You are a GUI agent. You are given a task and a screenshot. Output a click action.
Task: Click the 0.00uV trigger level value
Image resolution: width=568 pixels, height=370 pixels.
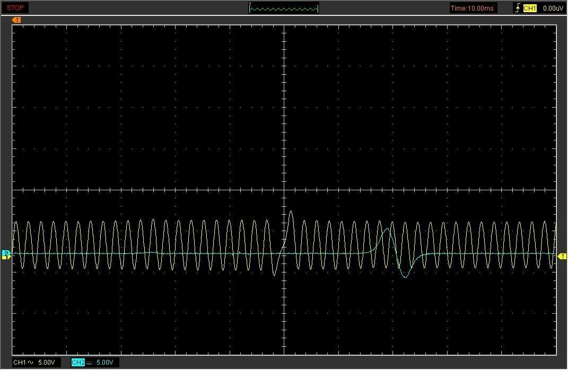click(x=553, y=8)
